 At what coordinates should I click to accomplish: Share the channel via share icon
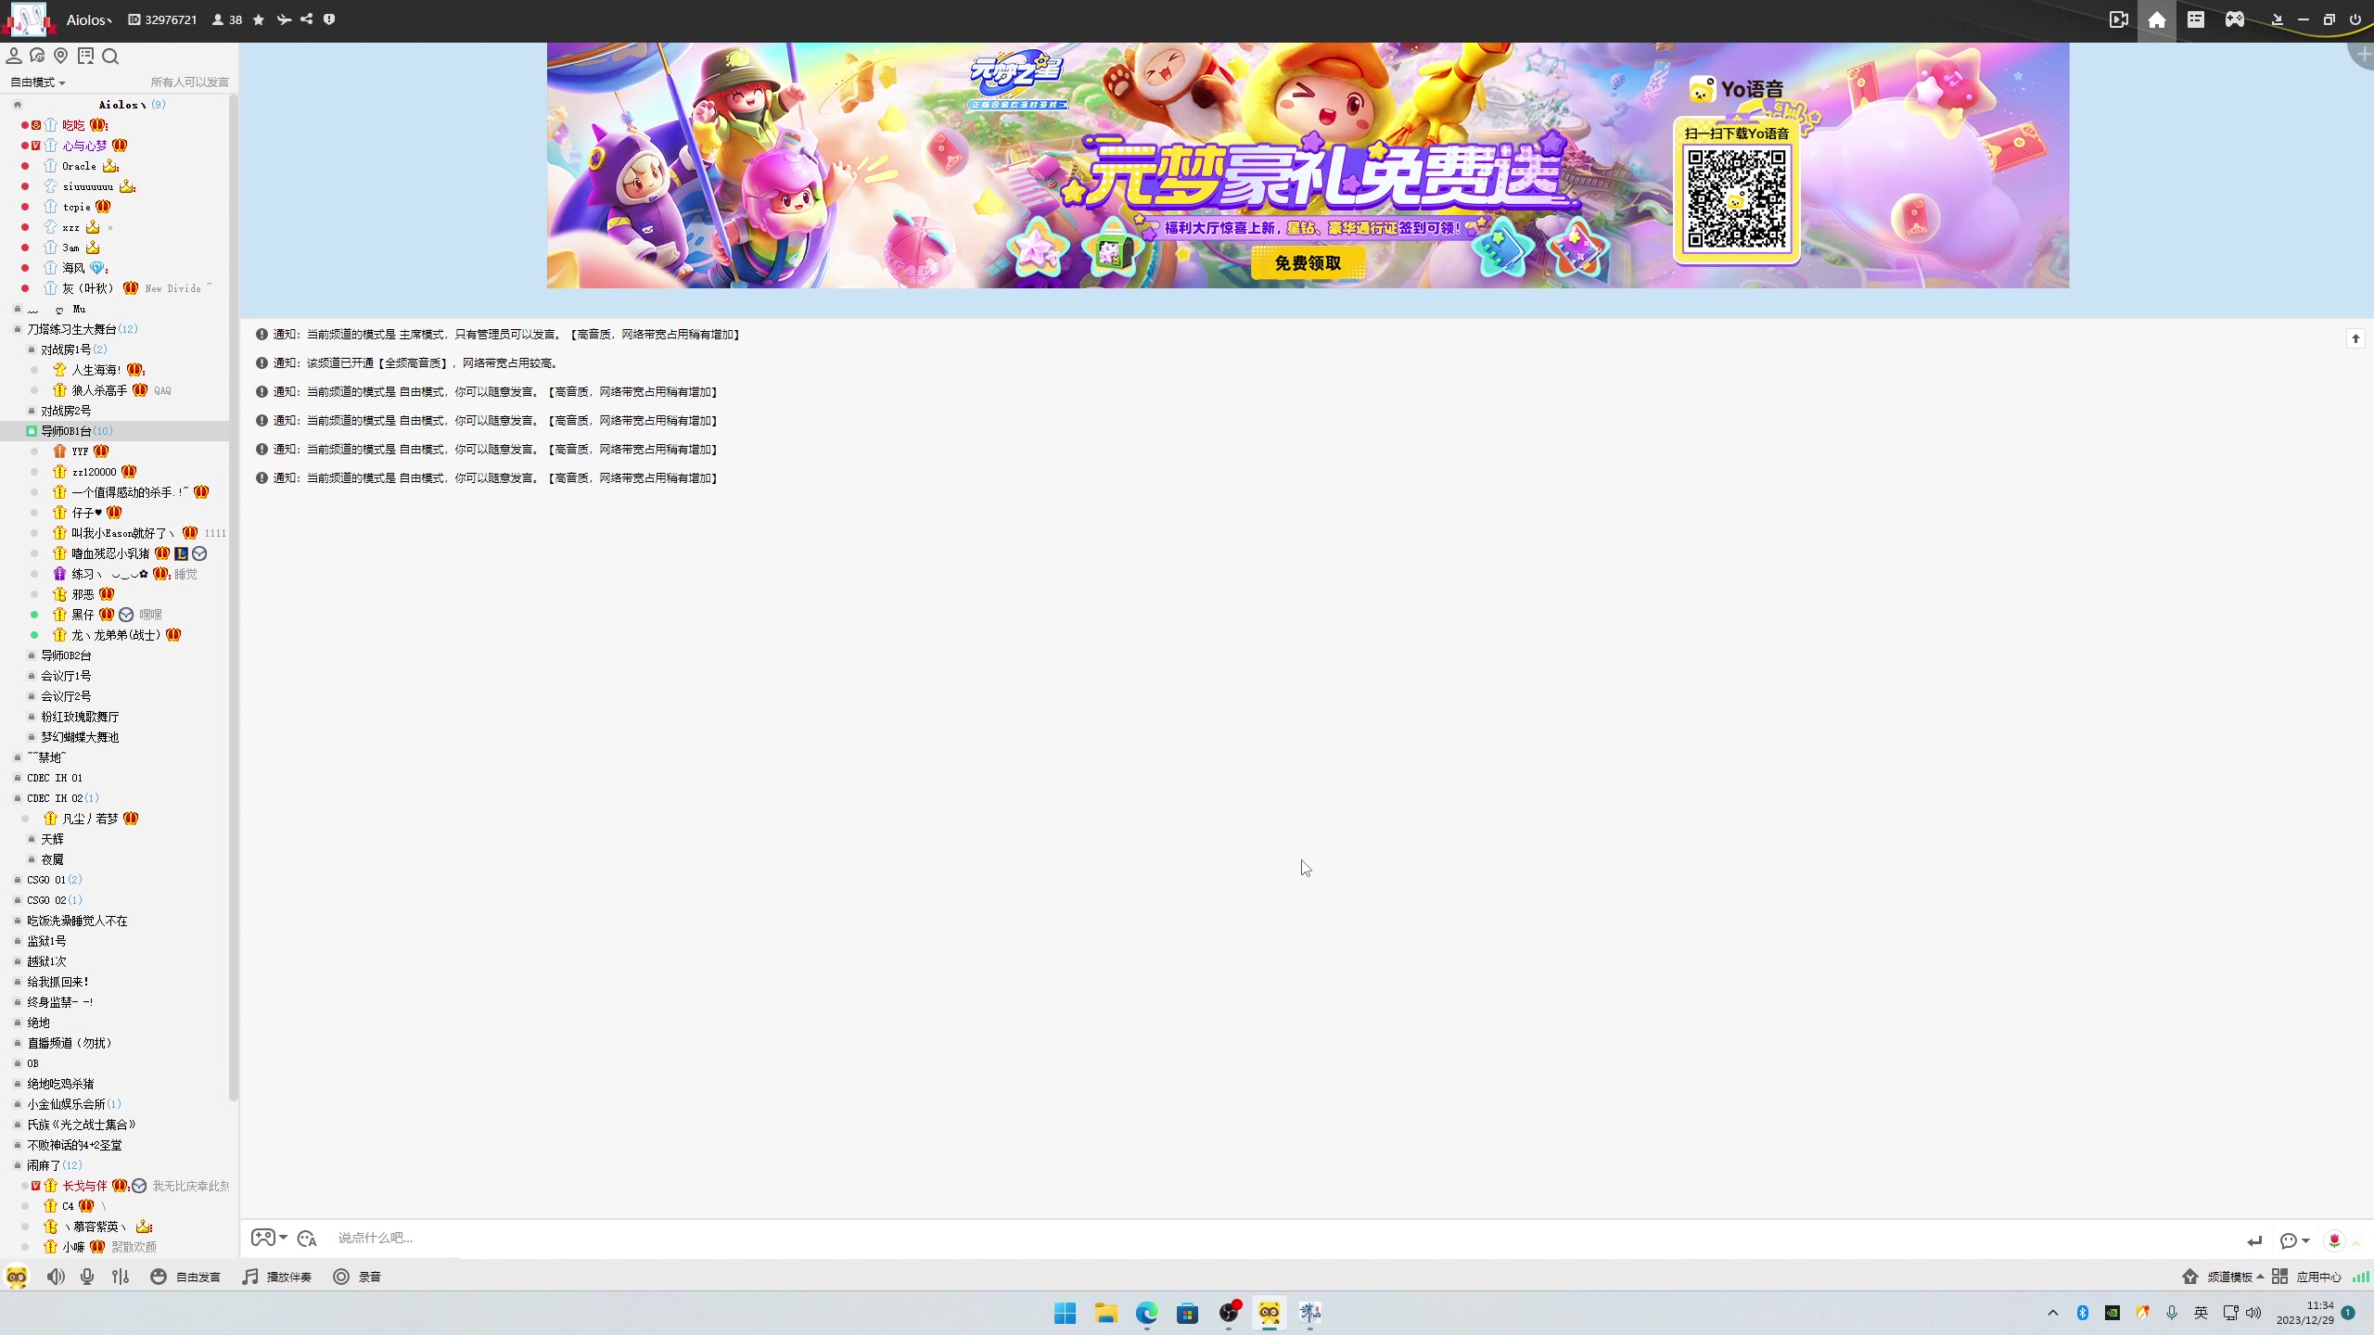307,19
